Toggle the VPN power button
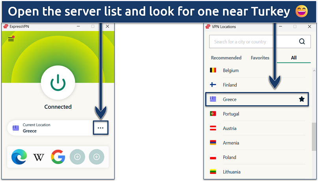The width and height of the screenshot is (318, 181). click(58, 83)
